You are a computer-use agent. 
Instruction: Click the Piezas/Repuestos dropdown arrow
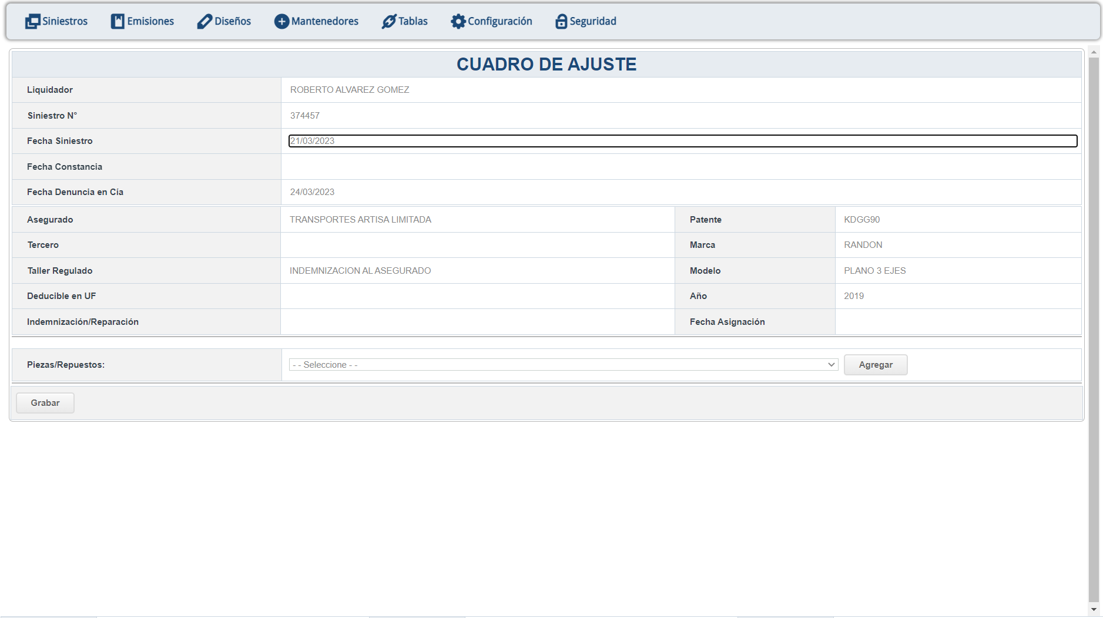click(x=831, y=365)
